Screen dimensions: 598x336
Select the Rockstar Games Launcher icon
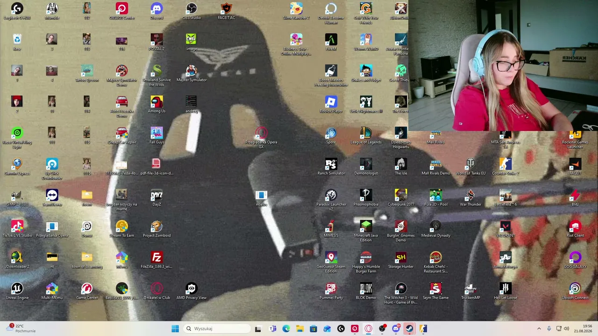tap(575, 138)
